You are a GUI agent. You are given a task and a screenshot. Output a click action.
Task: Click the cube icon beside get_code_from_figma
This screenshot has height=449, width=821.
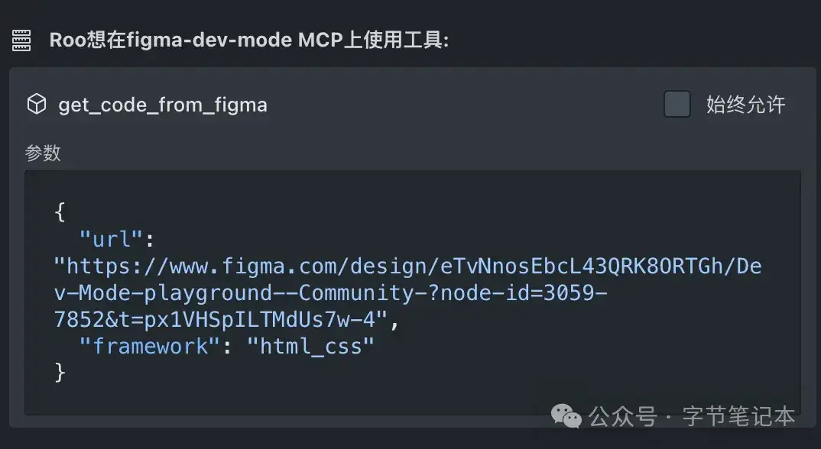pyautogui.click(x=37, y=105)
